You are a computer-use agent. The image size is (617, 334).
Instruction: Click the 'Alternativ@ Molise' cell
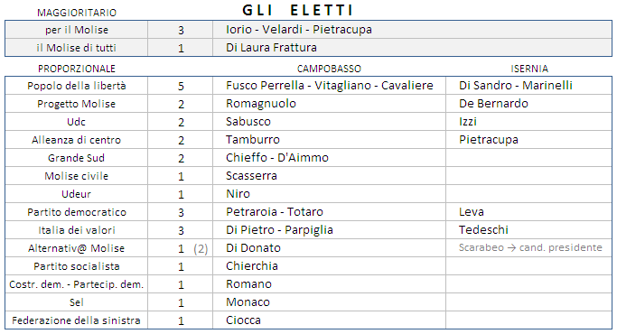click(x=77, y=248)
